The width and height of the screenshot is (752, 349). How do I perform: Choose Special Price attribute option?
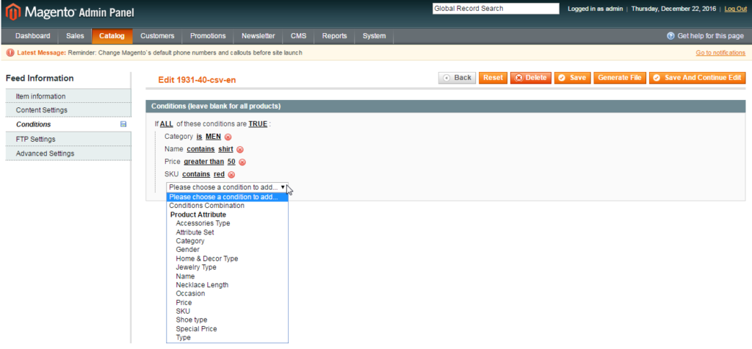[196, 329]
